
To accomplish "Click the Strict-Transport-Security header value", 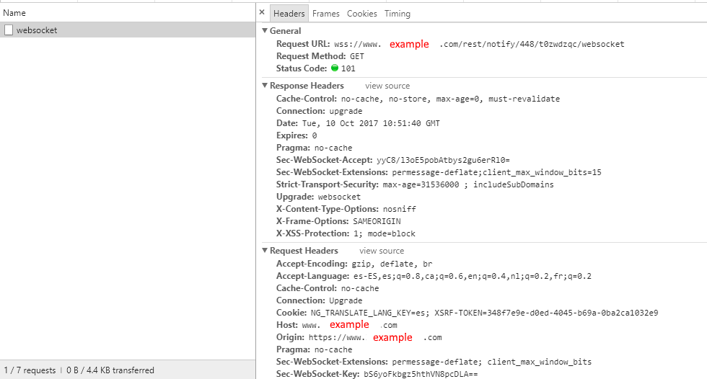I will [x=468, y=184].
